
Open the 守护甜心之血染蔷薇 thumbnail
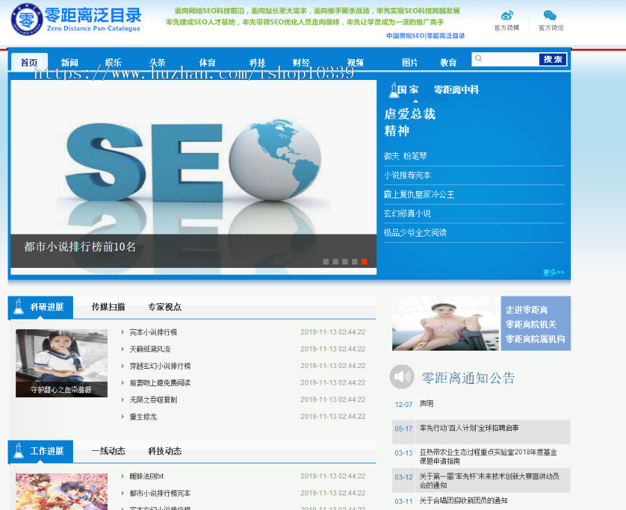pos(61,363)
